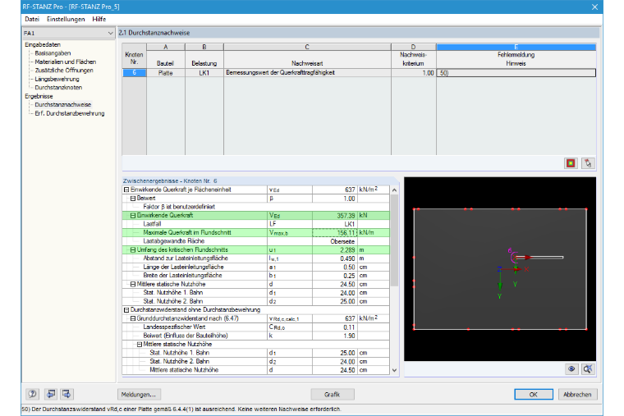Go to next module window icon
Screen dimensions: 624x416
[x=66, y=394]
